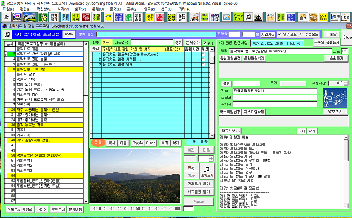Switch to (C) 음원 관련사항 tab
This screenshot has width=352, height=218.
click(x=233, y=43)
